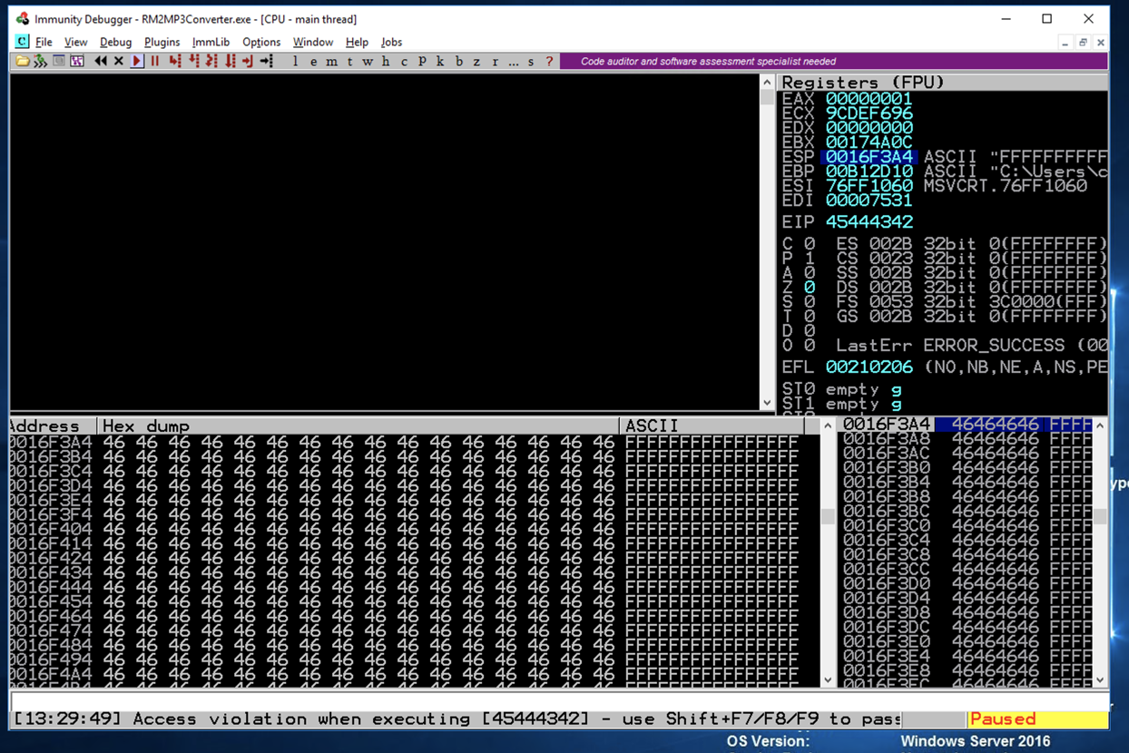
Task: Click the Trace into toolbar icon
Action: pyautogui.click(x=211, y=61)
